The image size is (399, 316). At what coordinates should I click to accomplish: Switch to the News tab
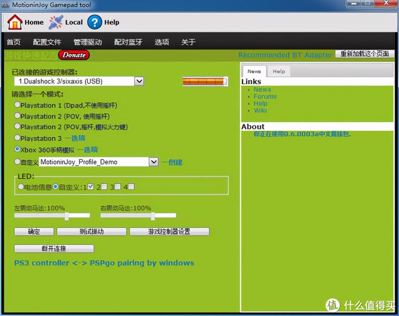point(254,71)
